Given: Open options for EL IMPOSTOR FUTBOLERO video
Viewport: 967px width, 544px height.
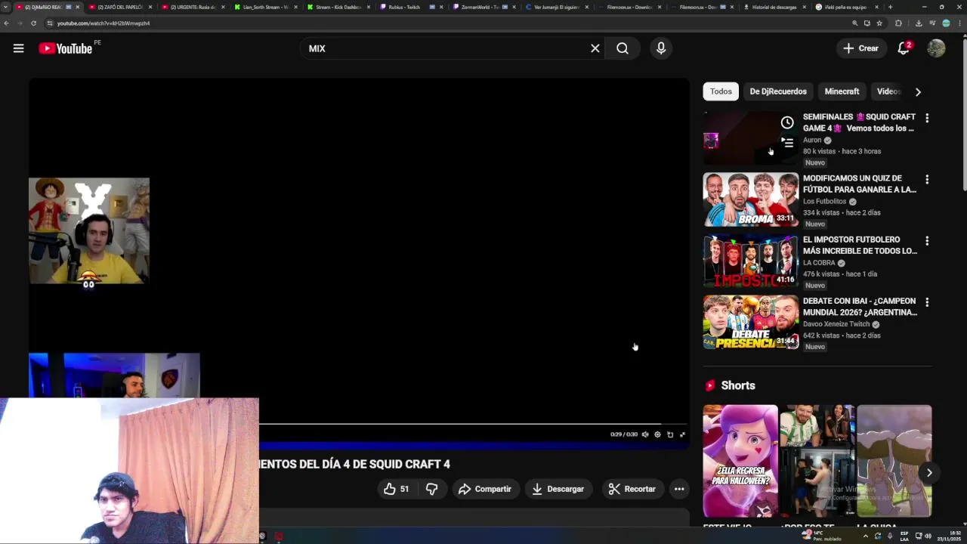Looking at the screenshot, I should point(927,241).
